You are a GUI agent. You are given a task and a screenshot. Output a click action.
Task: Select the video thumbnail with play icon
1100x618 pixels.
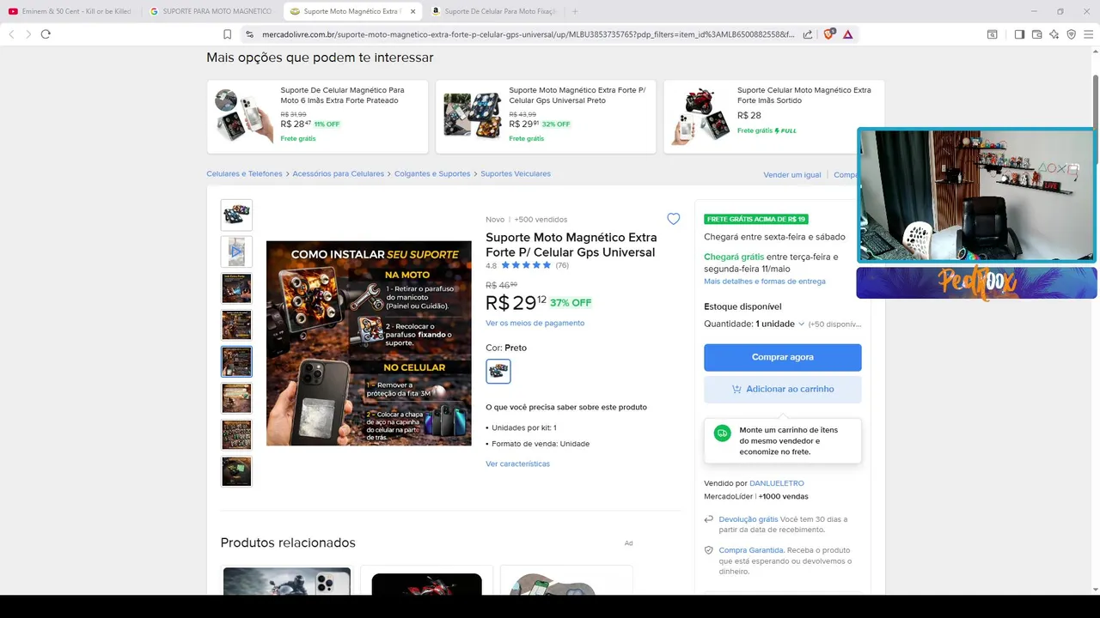click(x=236, y=251)
